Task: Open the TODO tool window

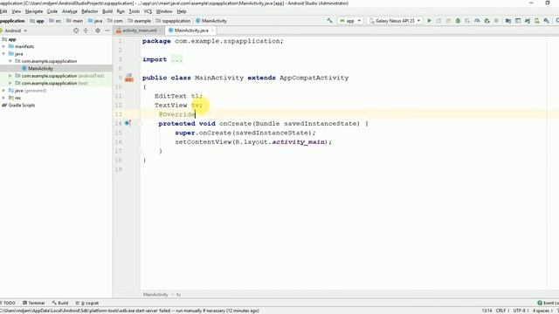Action: [8, 303]
